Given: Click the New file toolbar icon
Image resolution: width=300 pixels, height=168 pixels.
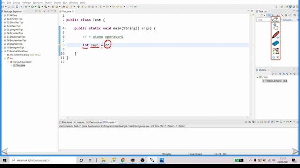Looking at the screenshot, I should click(x=3, y=7).
